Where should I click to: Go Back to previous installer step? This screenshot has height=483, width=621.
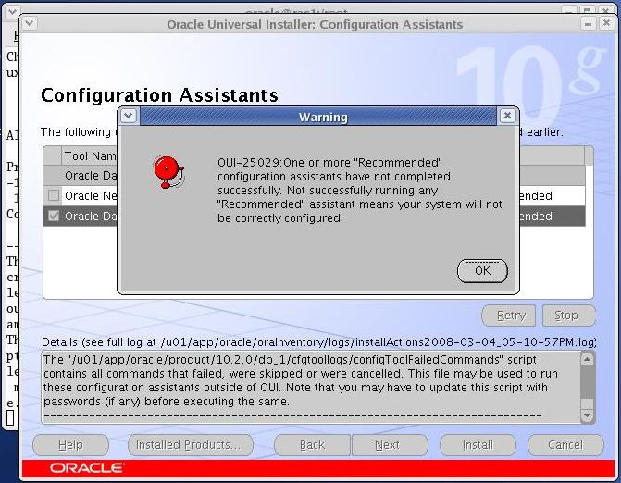pos(312,445)
